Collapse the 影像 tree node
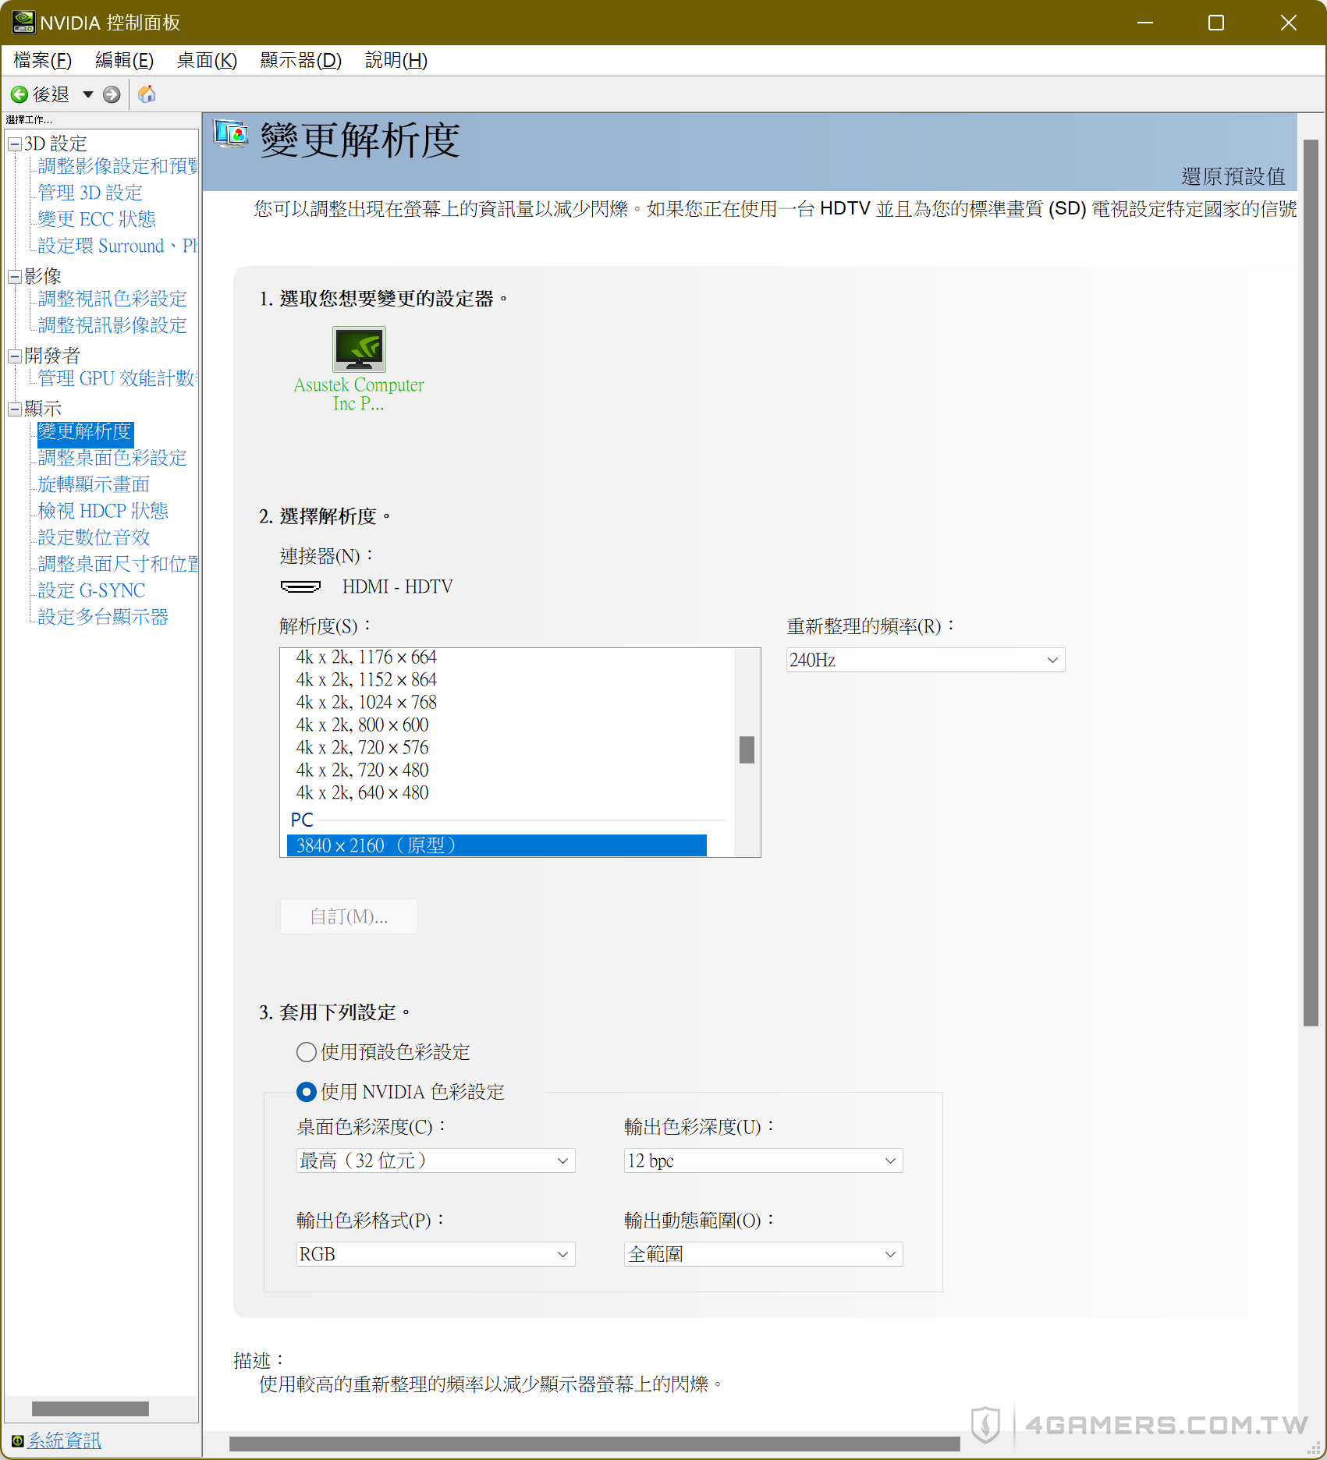This screenshot has width=1327, height=1460. pos(15,276)
